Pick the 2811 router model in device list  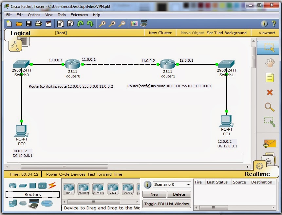click(x=113, y=189)
